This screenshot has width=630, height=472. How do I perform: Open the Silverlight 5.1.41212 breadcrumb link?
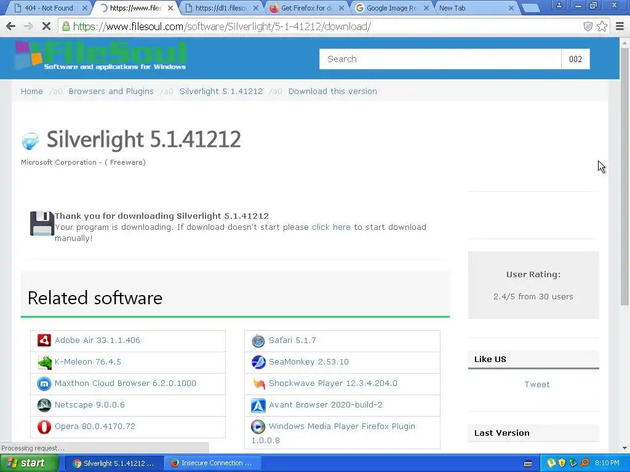point(221,92)
